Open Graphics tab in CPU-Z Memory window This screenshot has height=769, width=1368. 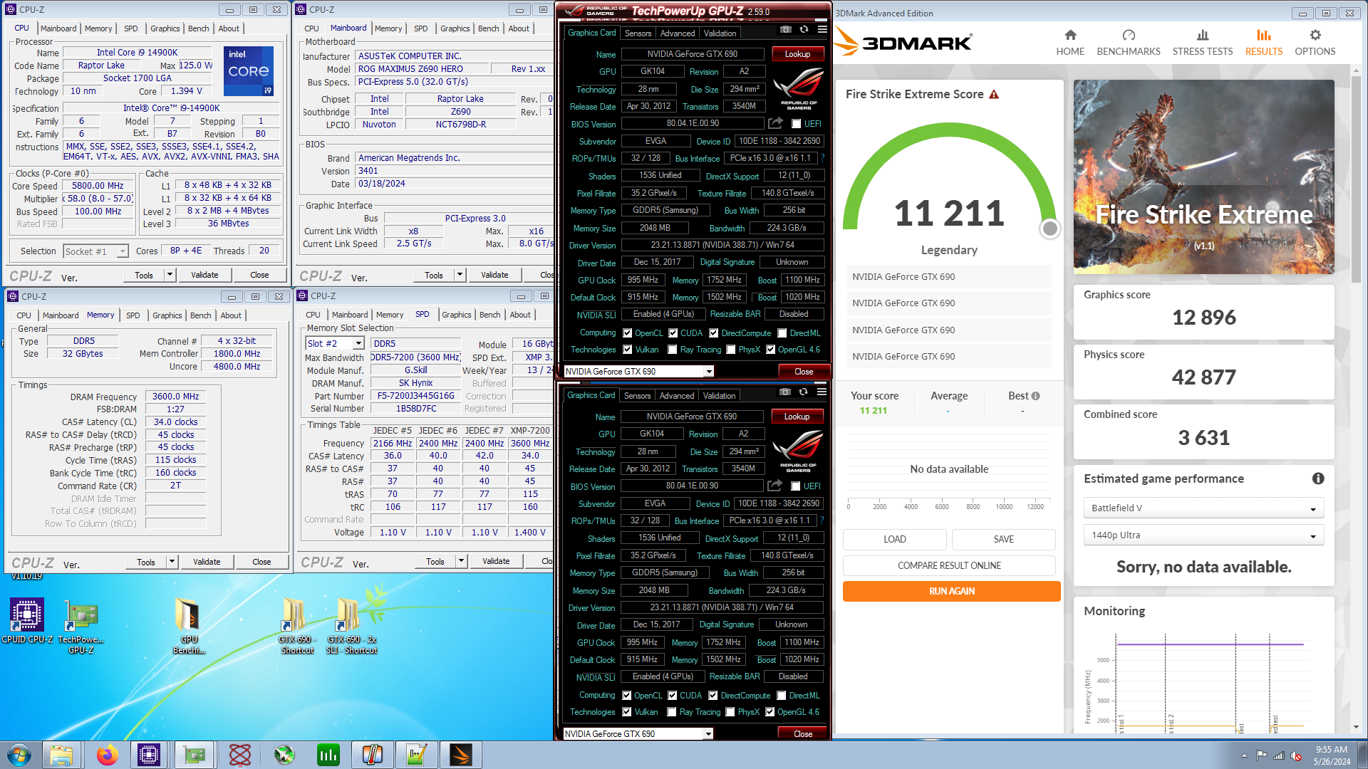pyautogui.click(x=167, y=315)
